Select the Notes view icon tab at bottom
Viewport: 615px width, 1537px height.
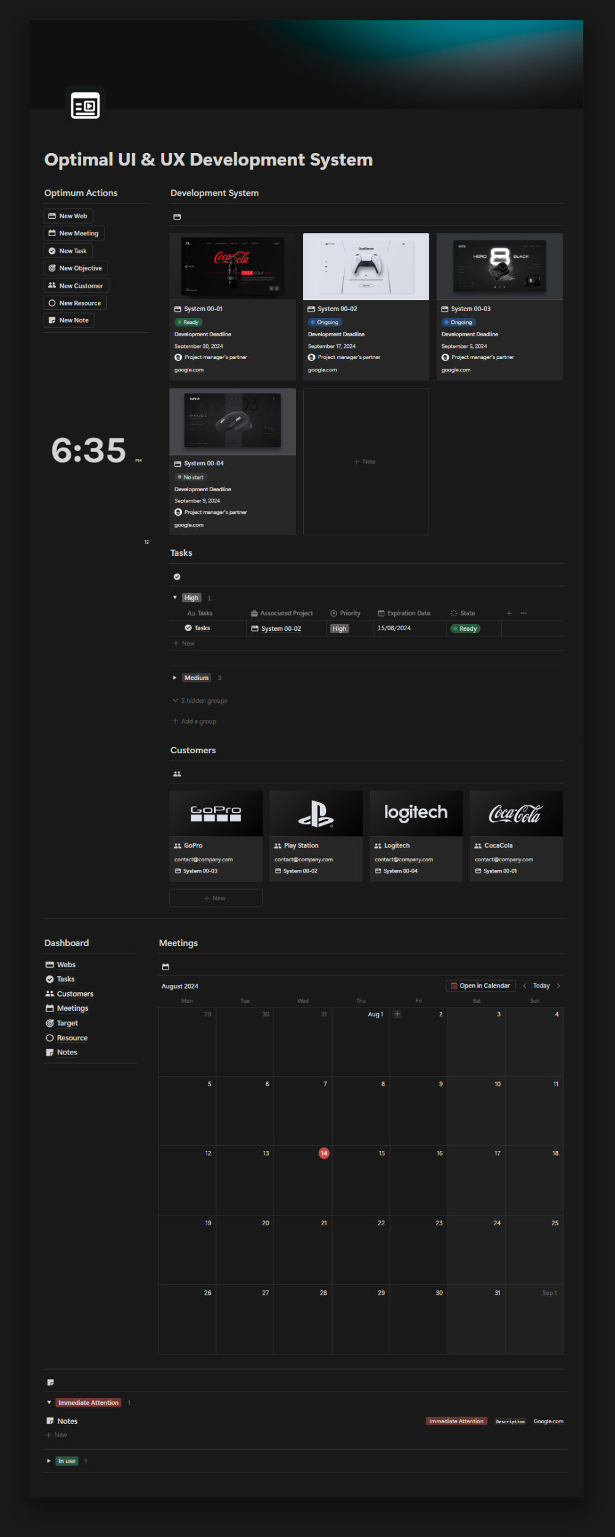click(50, 1383)
